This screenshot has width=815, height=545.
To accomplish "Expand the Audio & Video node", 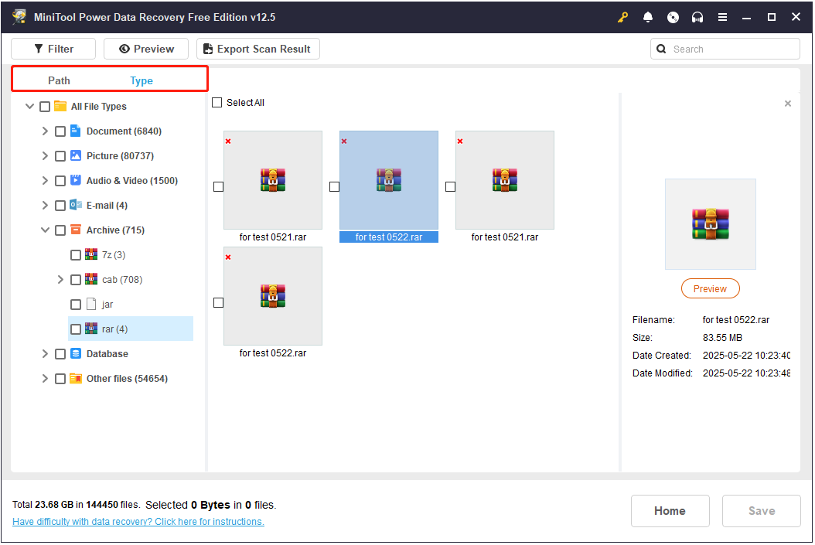I will pyautogui.click(x=45, y=180).
